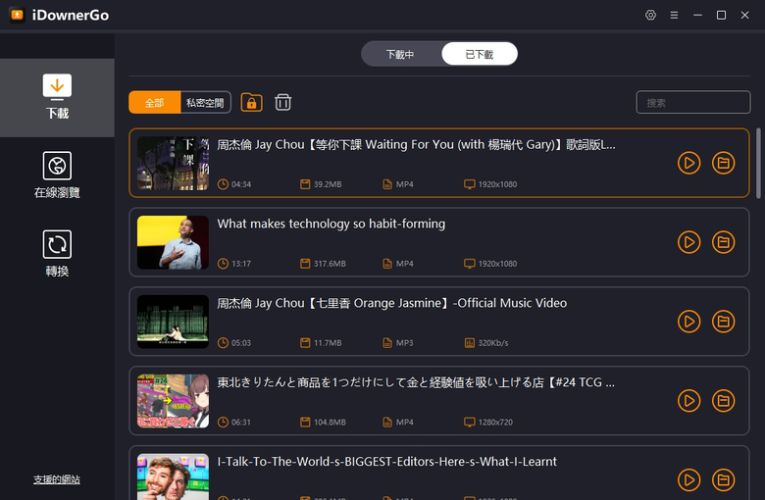Viewport: 765px width, 500px height.
Task: Click the iDownerGo app logo
Action: coord(17,15)
